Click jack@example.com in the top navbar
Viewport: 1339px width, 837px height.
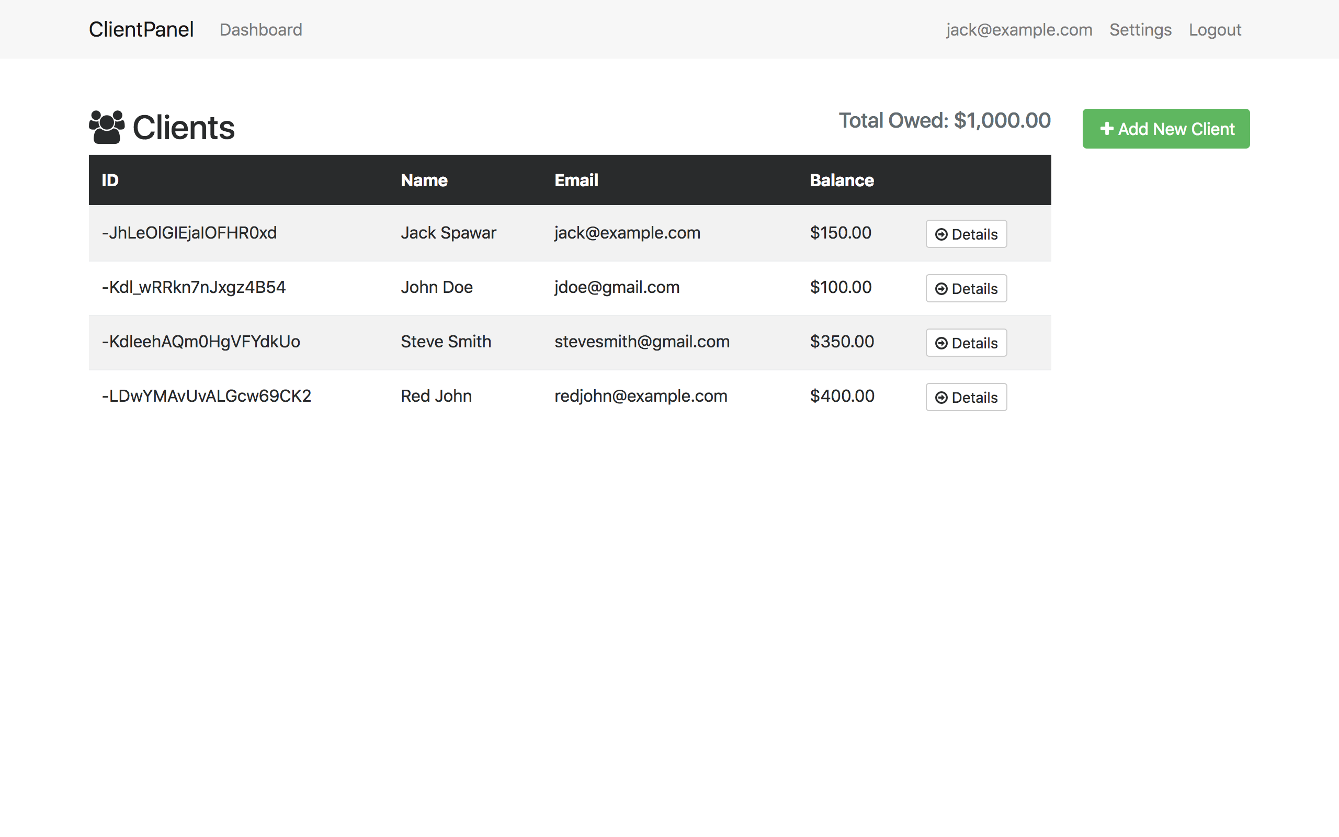(1019, 29)
